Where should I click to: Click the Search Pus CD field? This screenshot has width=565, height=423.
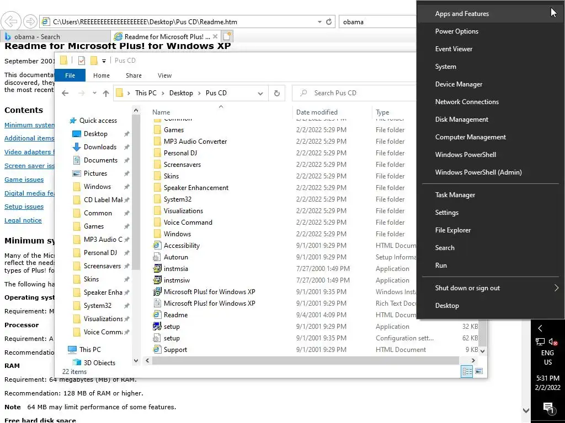pos(353,93)
